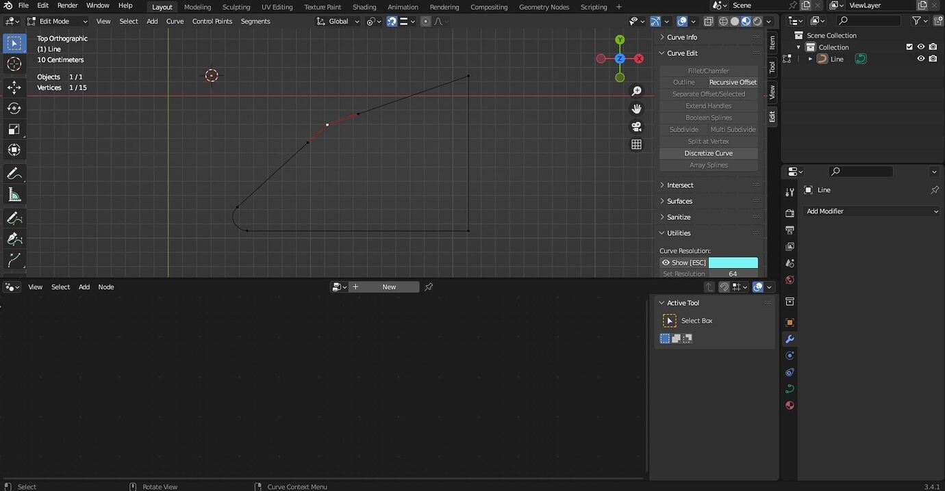Open the Sculpting workspace tab
Image resolution: width=945 pixels, height=491 pixels.
pos(236,7)
